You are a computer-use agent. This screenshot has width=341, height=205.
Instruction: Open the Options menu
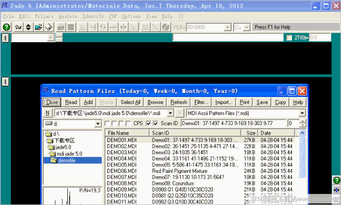click(x=132, y=16)
